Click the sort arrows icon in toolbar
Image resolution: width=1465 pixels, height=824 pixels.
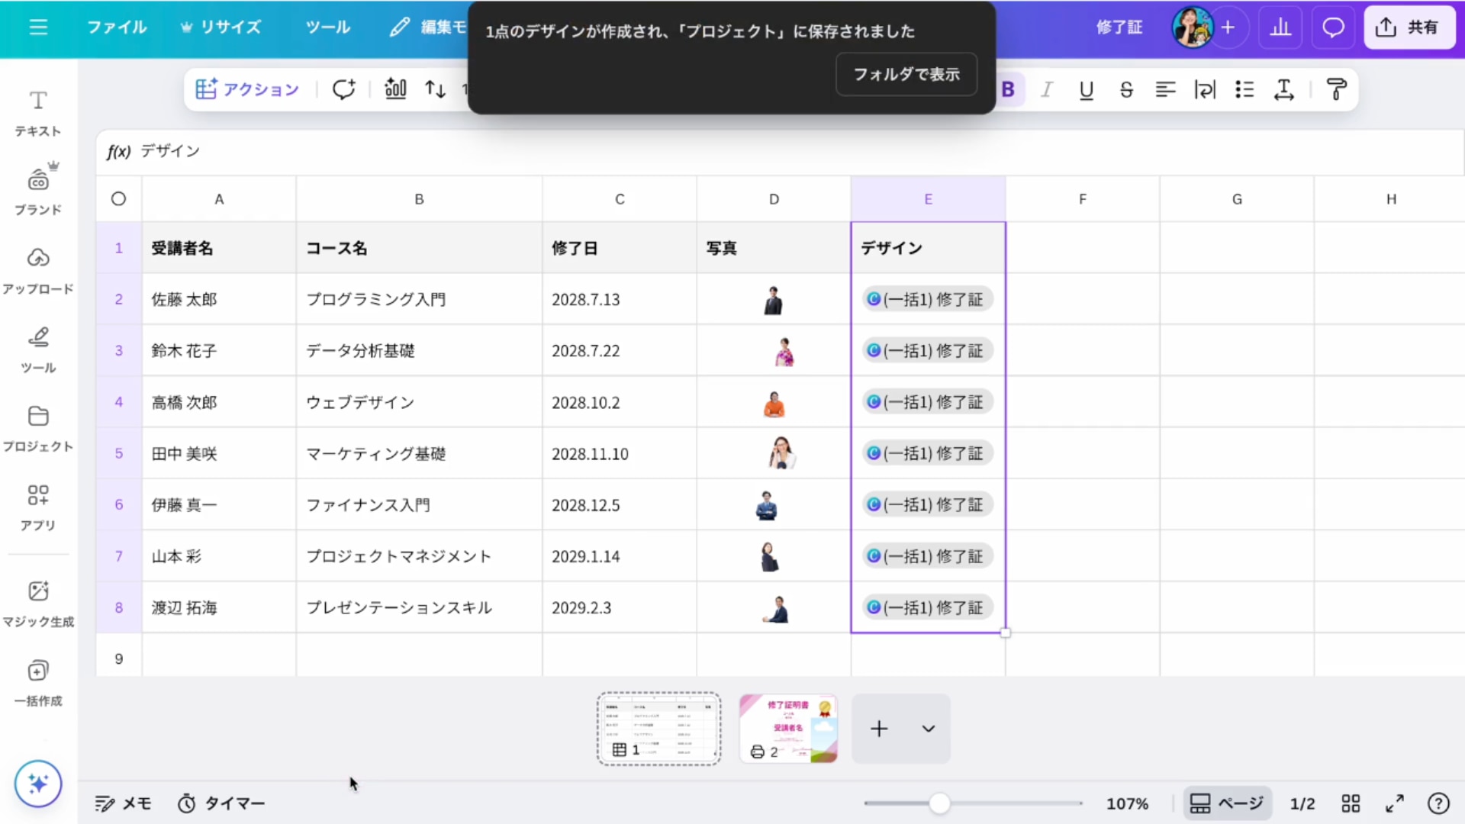pos(435,89)
